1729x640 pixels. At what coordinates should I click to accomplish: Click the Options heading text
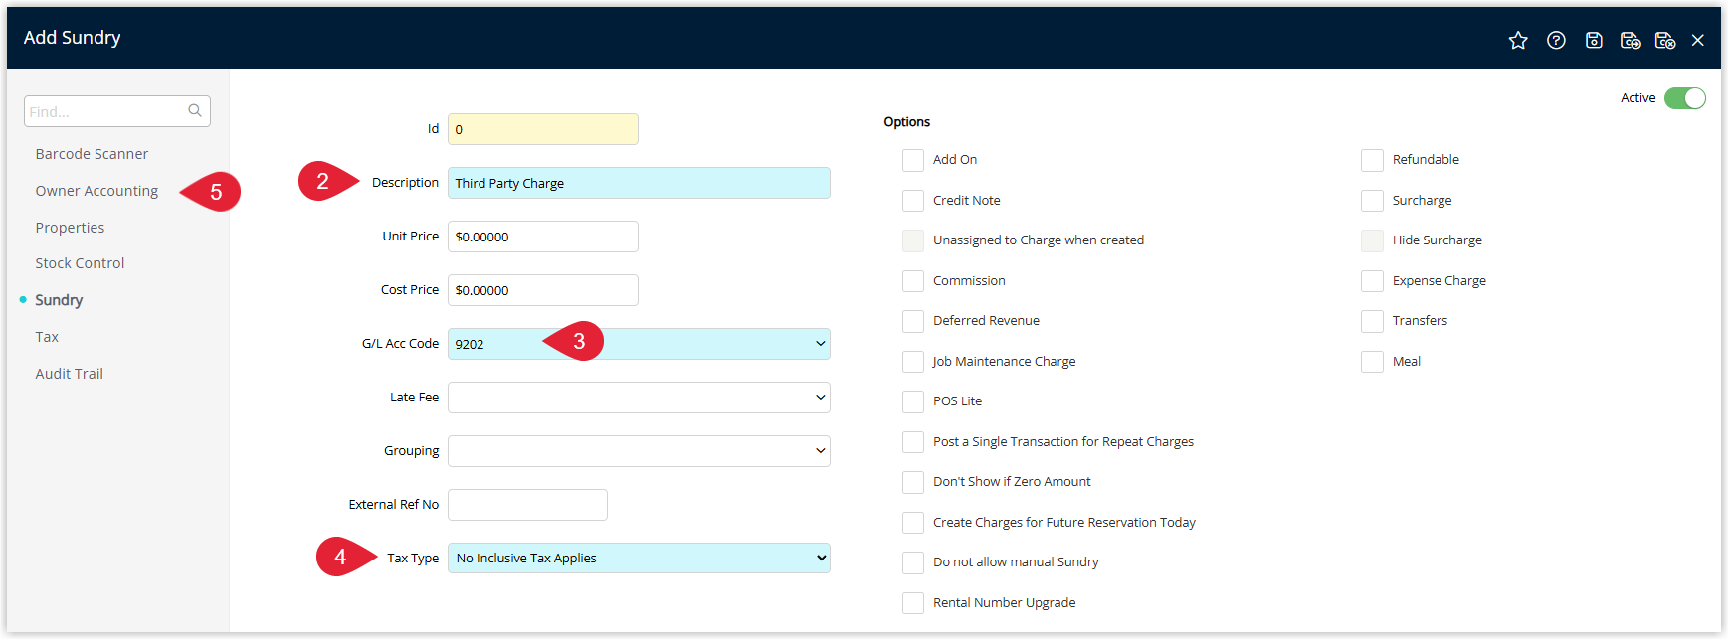pyautogui.click(x=907, y=122)
